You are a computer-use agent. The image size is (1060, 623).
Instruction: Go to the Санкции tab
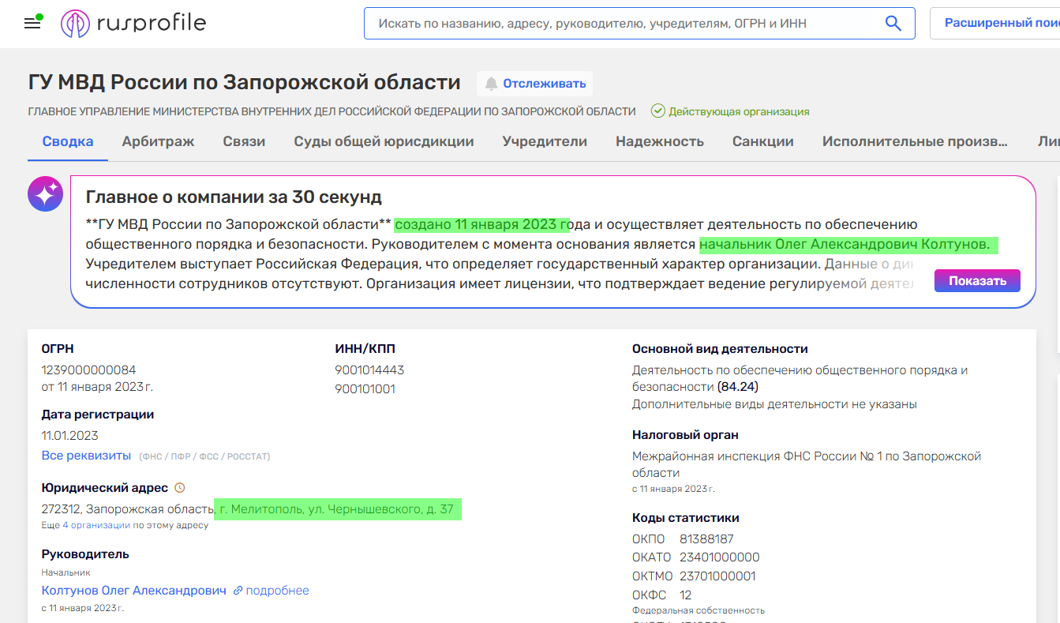(x=762, y=142)
